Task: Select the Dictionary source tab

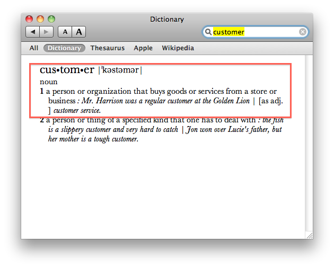Action: 64,48
